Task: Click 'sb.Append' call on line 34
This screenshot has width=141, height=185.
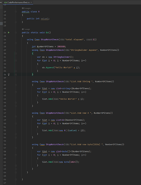Action: [x=48, y=67]
